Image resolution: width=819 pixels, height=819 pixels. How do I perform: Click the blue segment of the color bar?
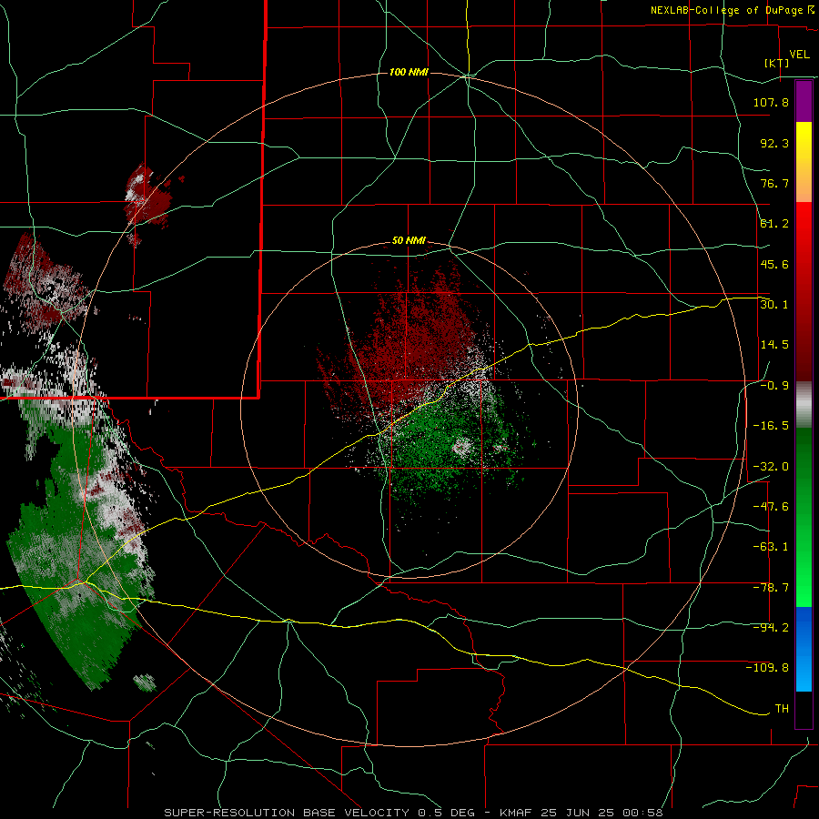click(x=804, y=649)
